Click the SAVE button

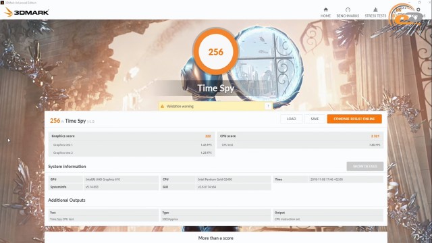[x=315, y=119]
